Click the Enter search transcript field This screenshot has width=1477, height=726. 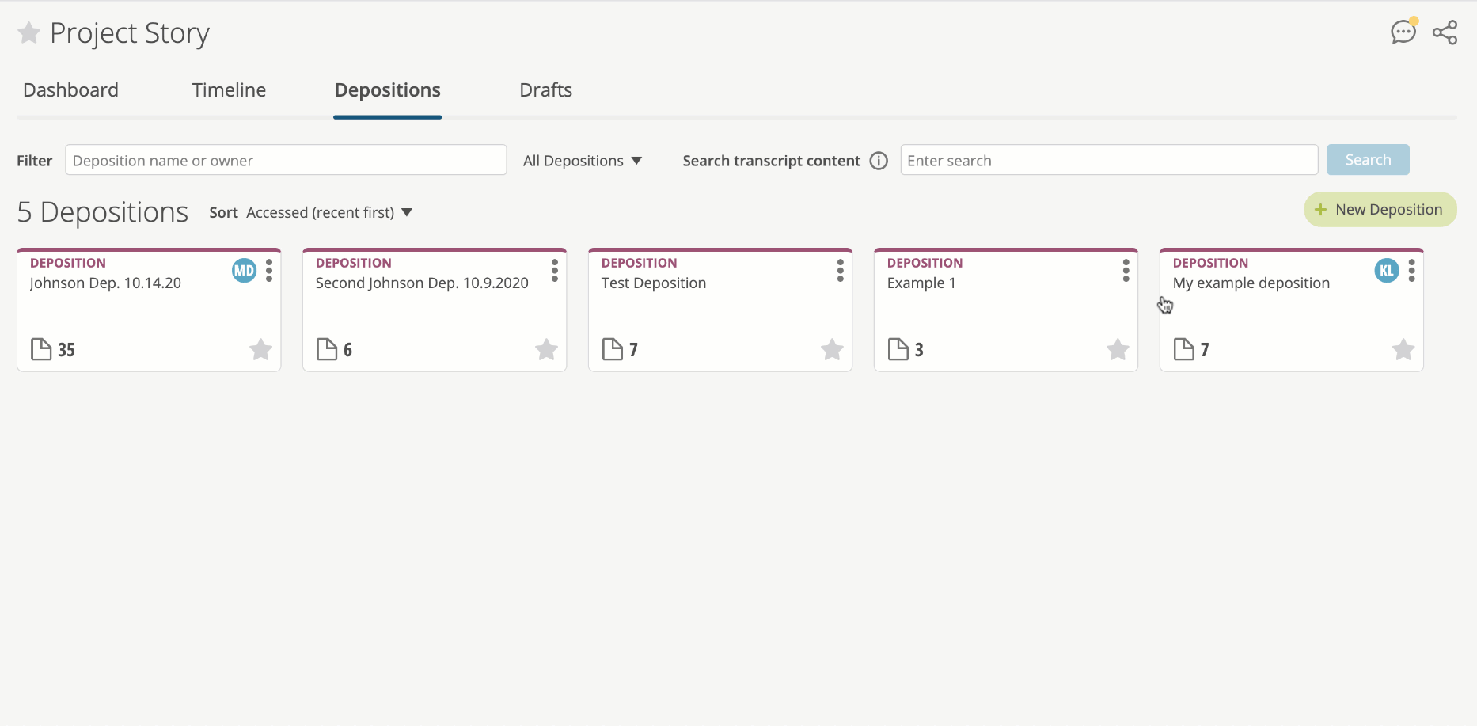click(x=1108, y=160)
